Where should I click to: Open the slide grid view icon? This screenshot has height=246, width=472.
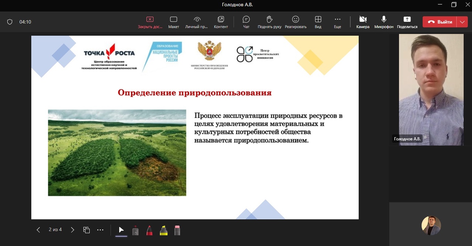coord(86,230)
